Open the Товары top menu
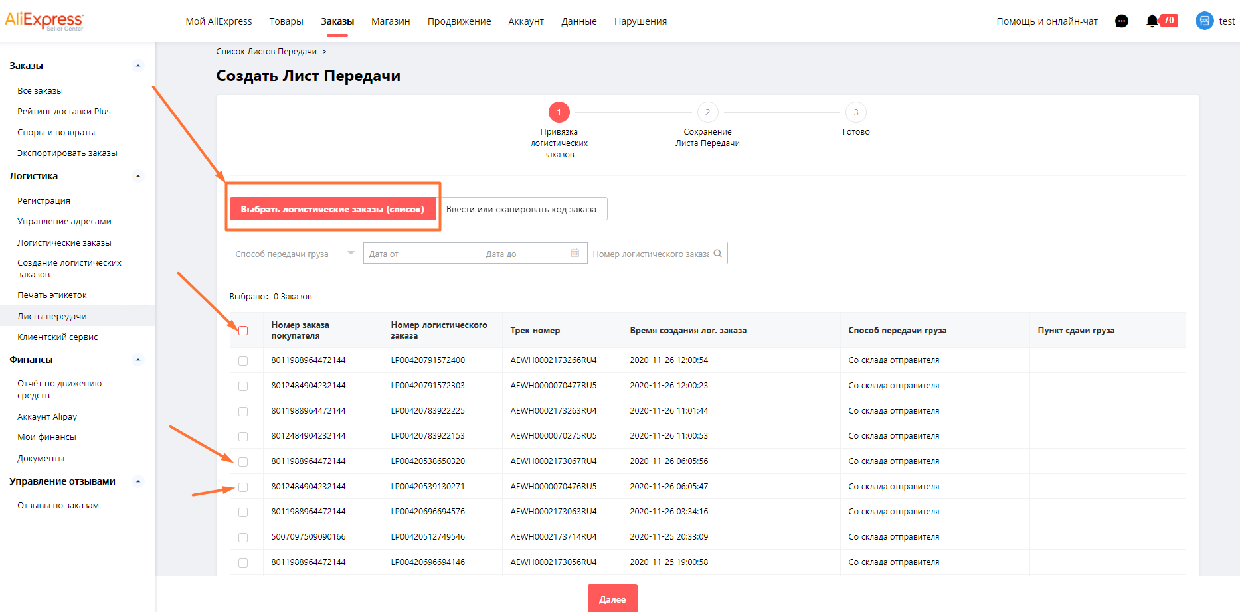Image resolution: width=1240 pixels, height=612 pixels. [x=286, y=21]
